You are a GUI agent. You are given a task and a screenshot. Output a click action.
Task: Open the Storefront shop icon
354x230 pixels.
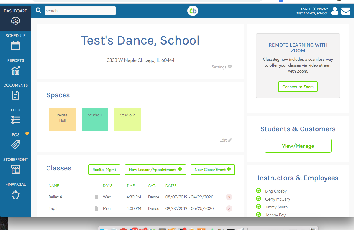click(16, 169)
